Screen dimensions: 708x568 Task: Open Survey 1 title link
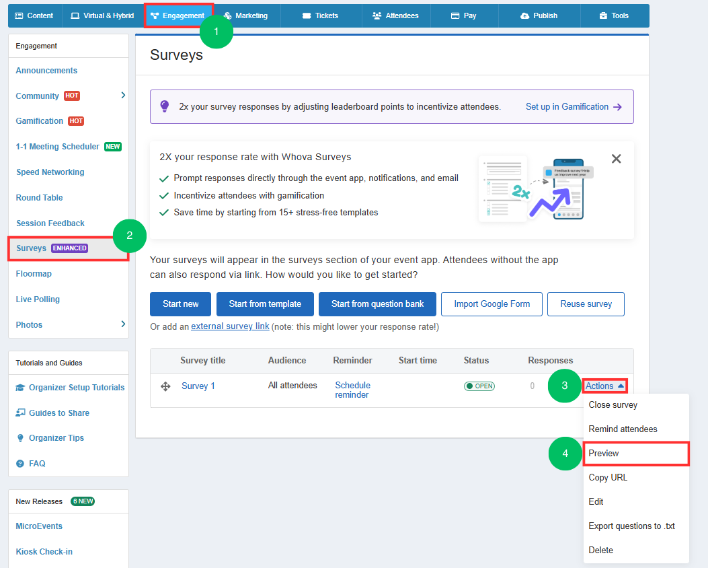tap(198, 386)
